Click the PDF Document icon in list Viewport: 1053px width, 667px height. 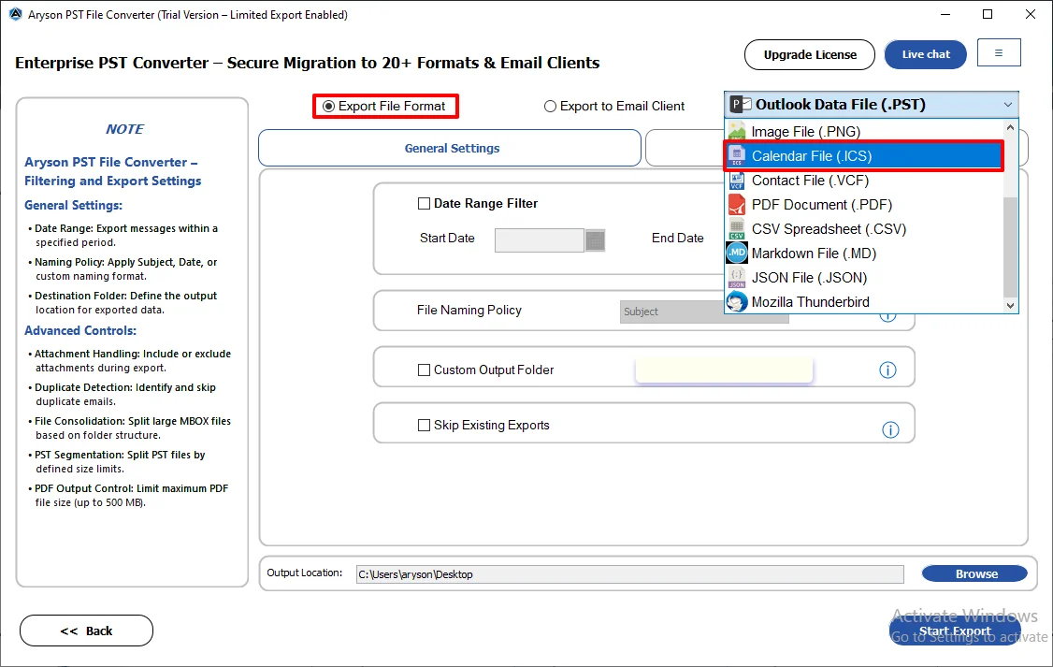coord(737,204)
